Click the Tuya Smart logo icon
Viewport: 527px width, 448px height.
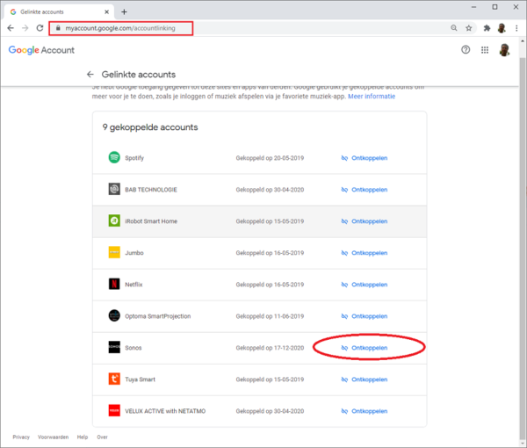(114, 379)
